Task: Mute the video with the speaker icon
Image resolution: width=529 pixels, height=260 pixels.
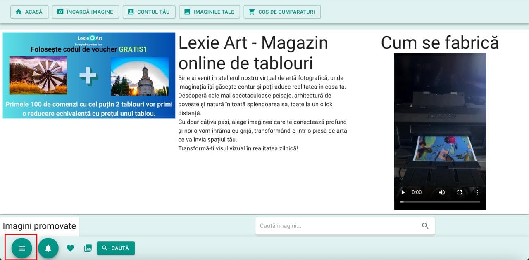Action: 442,192
